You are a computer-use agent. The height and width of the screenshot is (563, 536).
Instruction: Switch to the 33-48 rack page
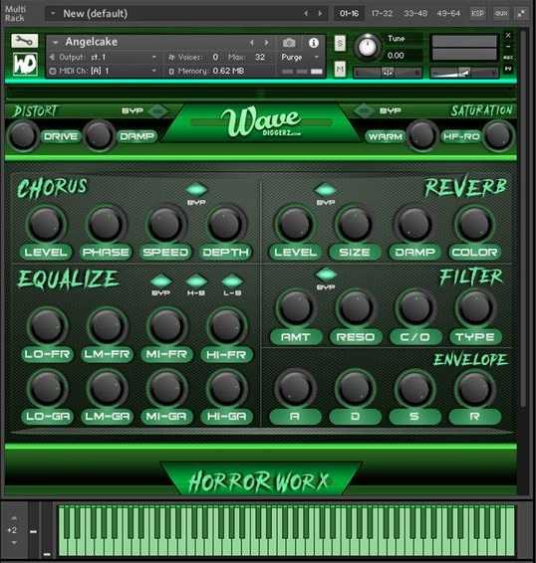[415, 14]
